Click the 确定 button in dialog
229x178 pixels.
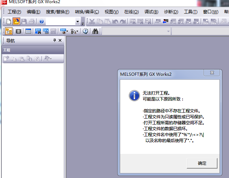click(202, 163)
